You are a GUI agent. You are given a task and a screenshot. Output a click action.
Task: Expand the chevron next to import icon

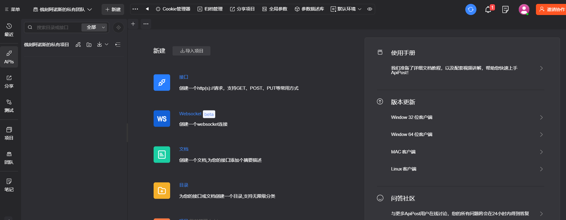coord(106,44)
